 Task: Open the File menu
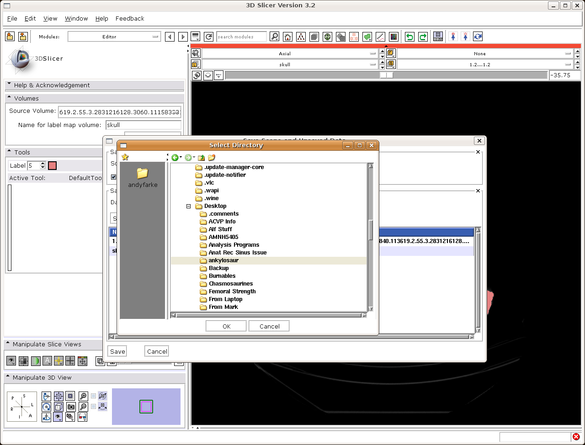tap(12, 18)
